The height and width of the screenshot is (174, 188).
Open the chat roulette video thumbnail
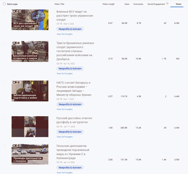click(x=30, y=126)
